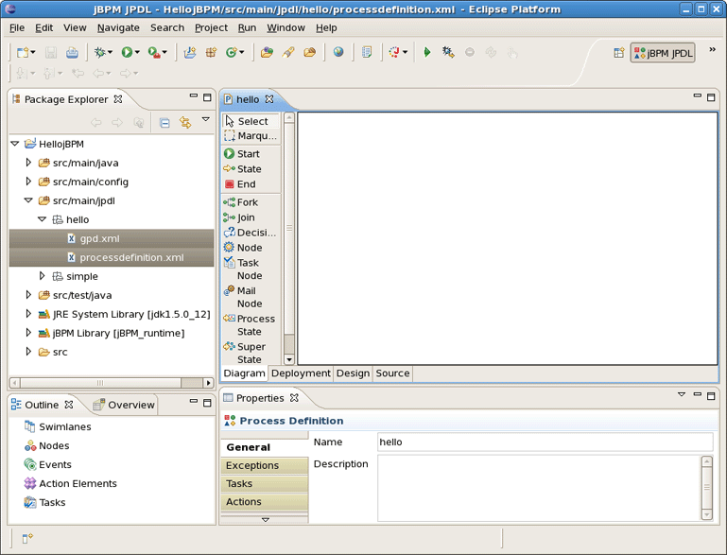Expand the simple package node
Viewport: 727px width, 555px height.
pos(43,276)
